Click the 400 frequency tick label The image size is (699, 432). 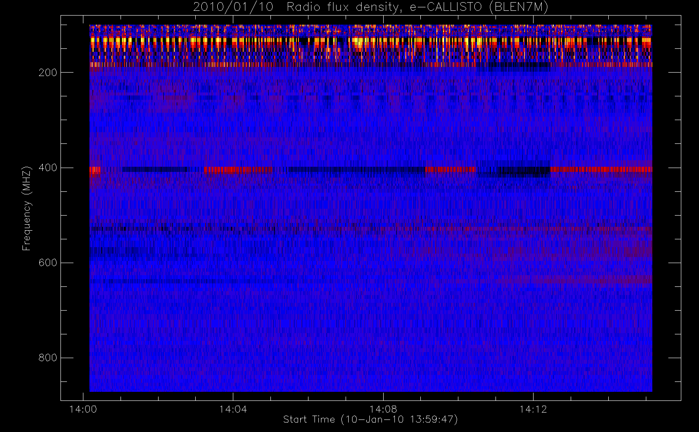click(48, 168)
